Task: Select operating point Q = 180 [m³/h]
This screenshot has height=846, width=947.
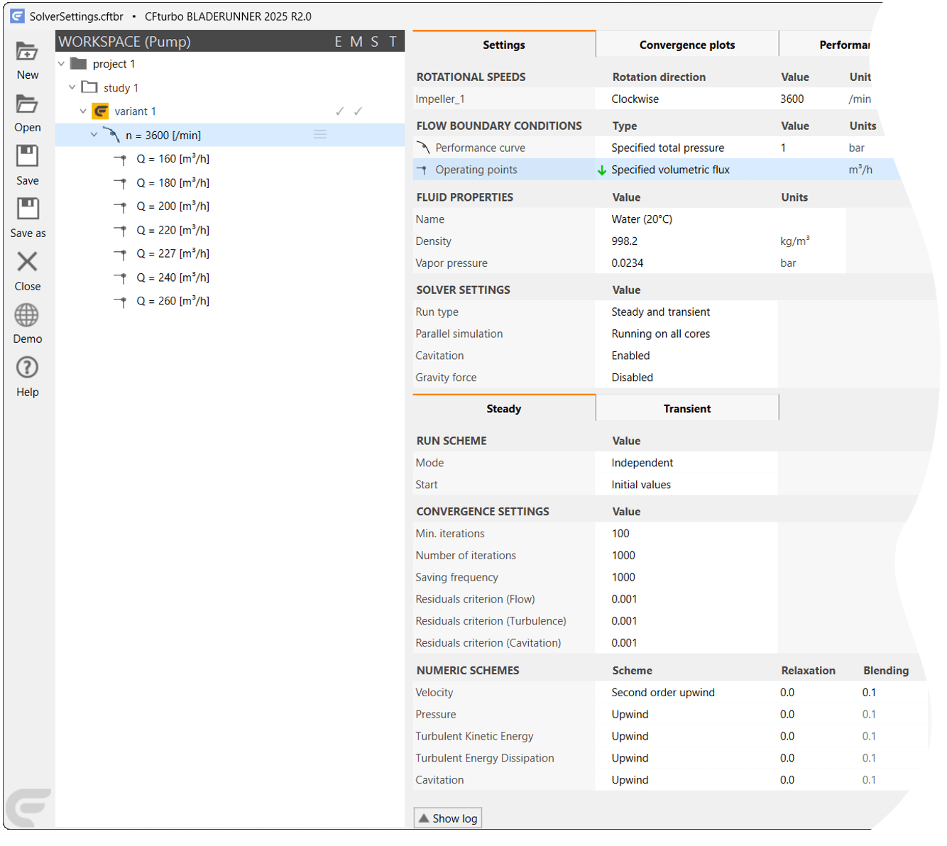Action: 173,183
